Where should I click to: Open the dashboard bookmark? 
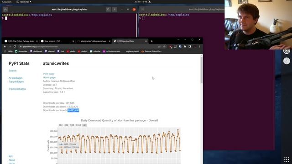pos(36,51)
